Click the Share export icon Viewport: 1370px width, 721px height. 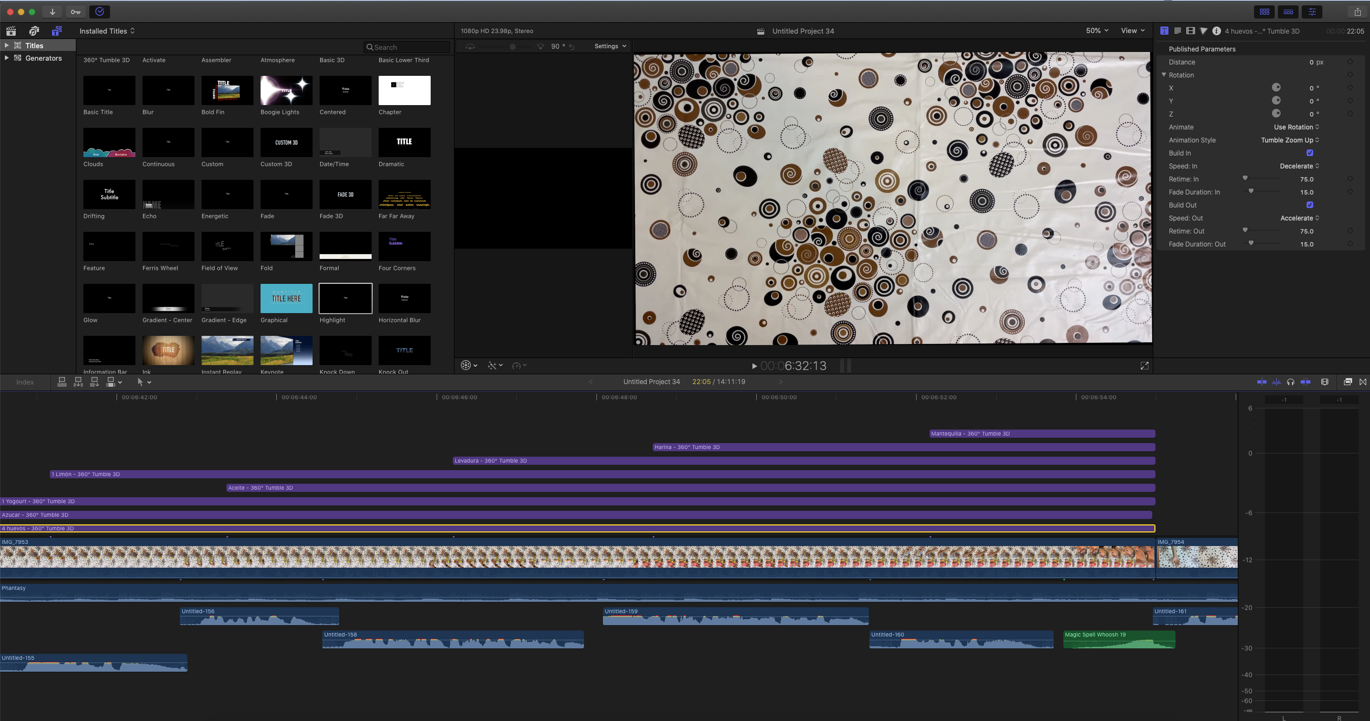(1357, 11)
